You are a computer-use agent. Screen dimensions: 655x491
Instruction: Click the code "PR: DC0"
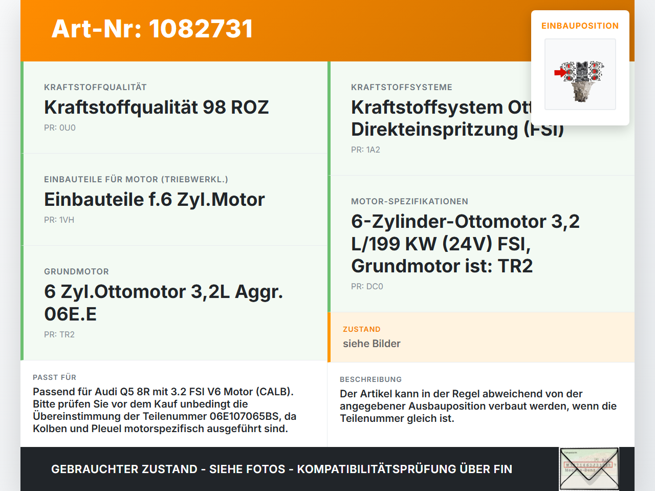(x=367, y=286)
